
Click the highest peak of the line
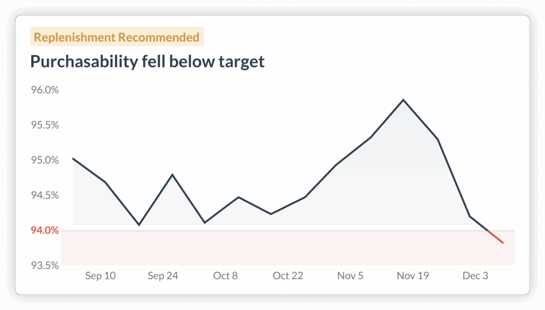tap(403, 100)
